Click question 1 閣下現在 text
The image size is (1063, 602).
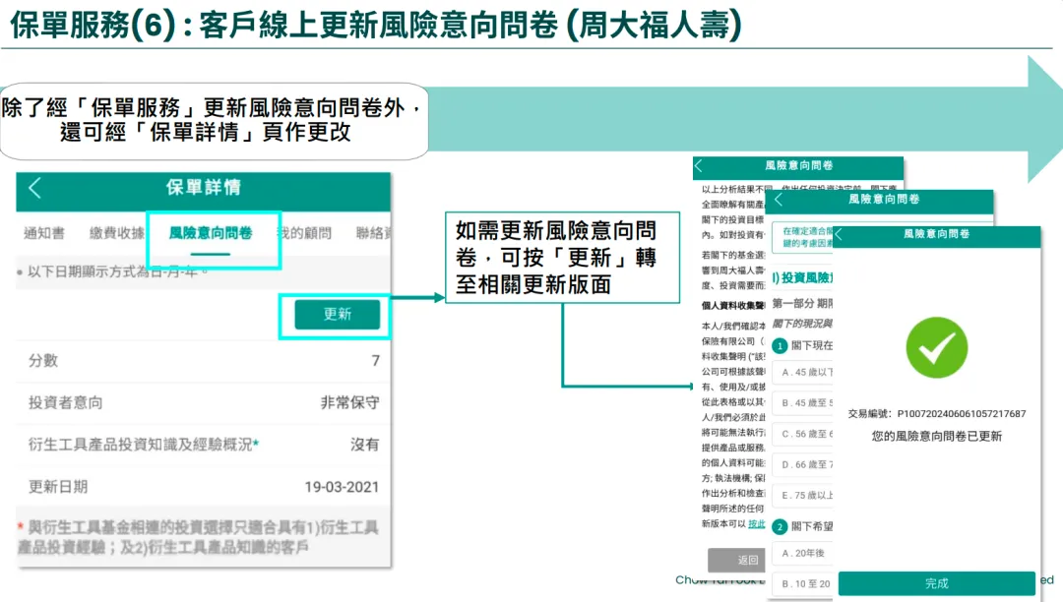point(812,345)
